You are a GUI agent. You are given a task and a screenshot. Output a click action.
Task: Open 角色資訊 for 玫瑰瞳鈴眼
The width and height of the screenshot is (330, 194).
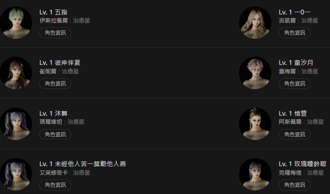294,185
